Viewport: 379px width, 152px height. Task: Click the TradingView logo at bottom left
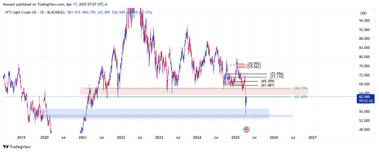[x=17, y=147]
